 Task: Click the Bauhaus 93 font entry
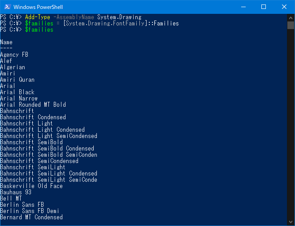16,192
